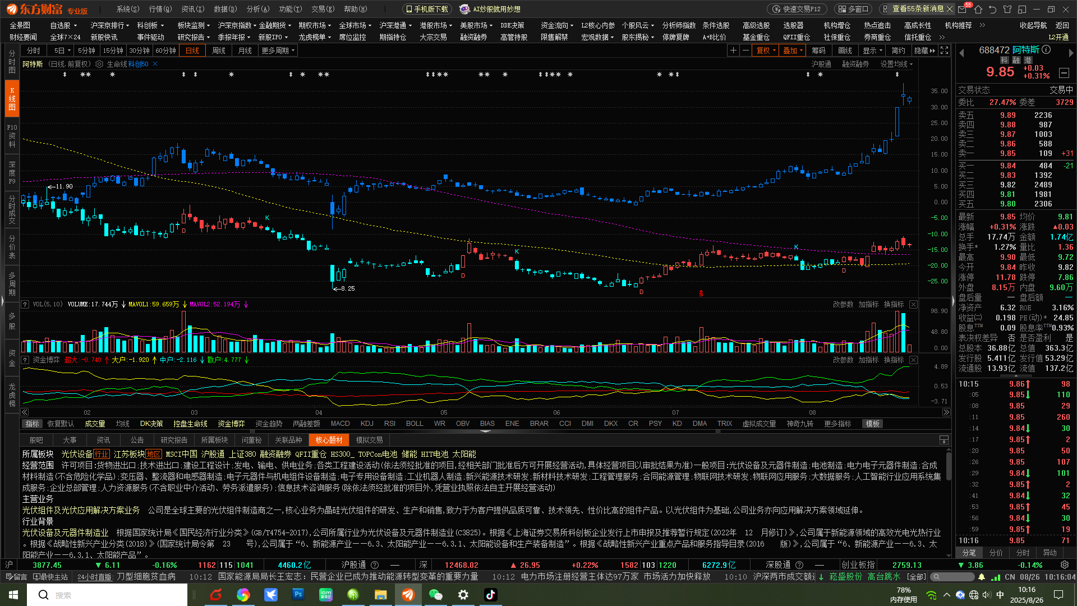Expand the 5日 period dropdown
This screenshot has width=1077, height=606.
click(x=62, y=50)
